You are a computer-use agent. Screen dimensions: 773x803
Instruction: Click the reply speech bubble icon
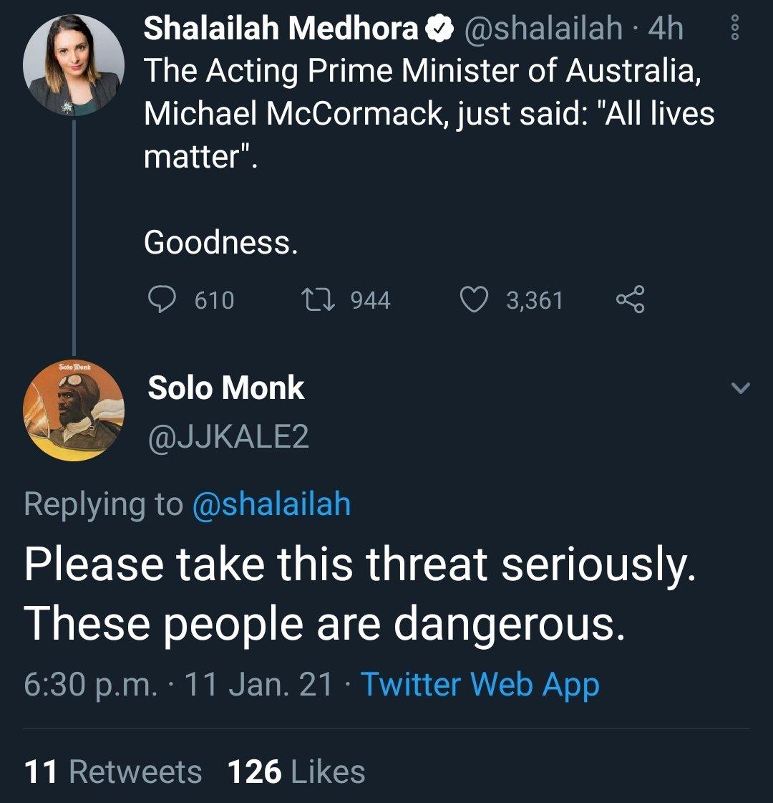pyautogui.click(x=162, y=299)
